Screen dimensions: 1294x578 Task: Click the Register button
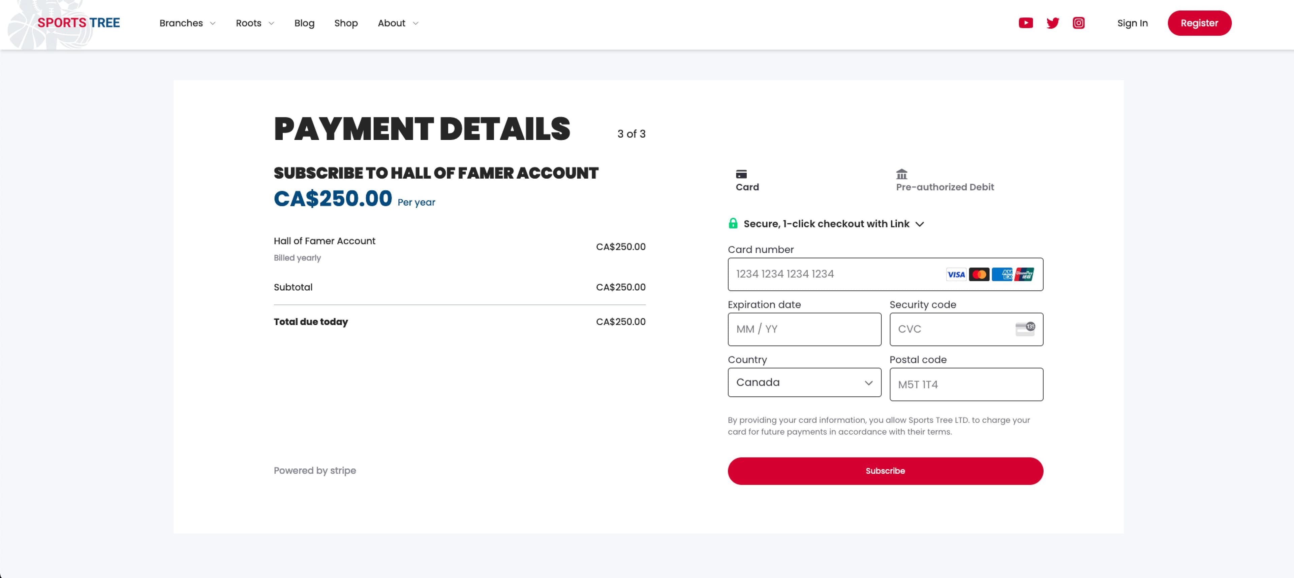[x=1199, y=23]
